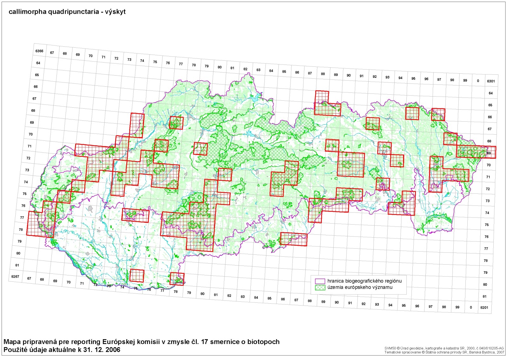507x357 pixels.
Task: Click credit line starting "SVM50 © Úrad geodézie"
Action: (x=444, y=348)
